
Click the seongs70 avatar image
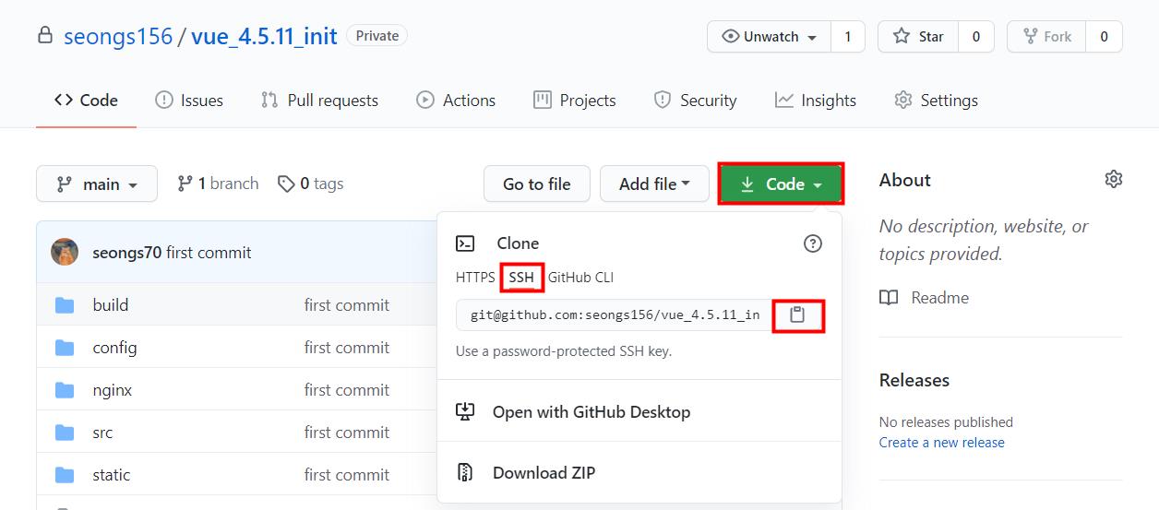(65, 252)
